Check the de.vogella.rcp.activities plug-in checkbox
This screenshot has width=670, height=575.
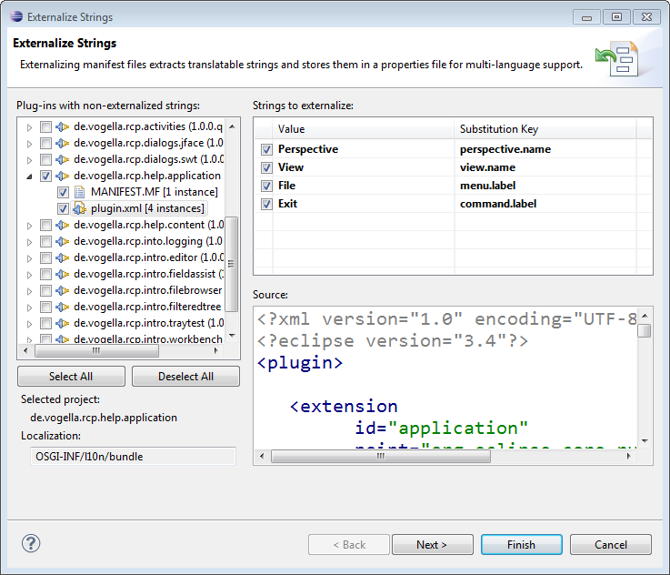coord(45,127)
